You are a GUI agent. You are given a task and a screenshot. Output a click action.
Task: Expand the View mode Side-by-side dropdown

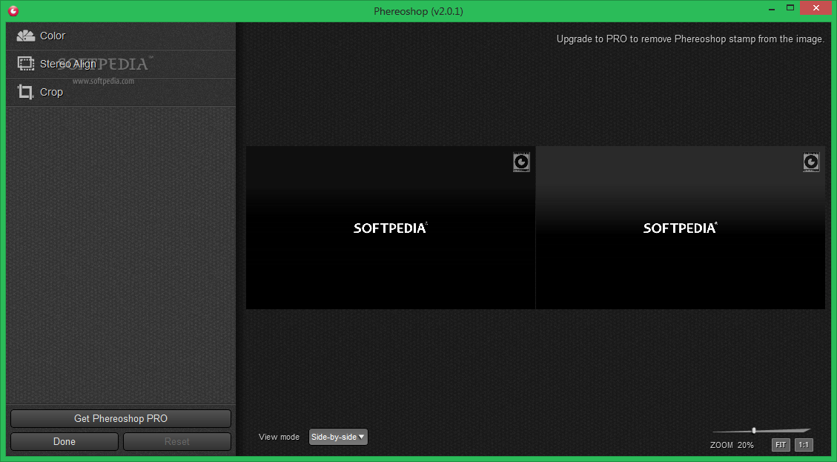[x=338, y=437]
